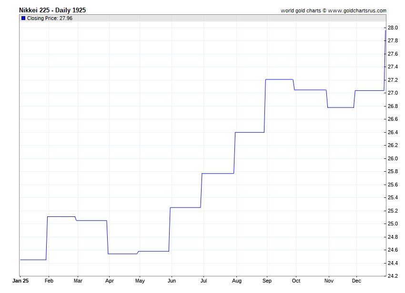Click the 'Oct' x-axis label

[296, 281]
